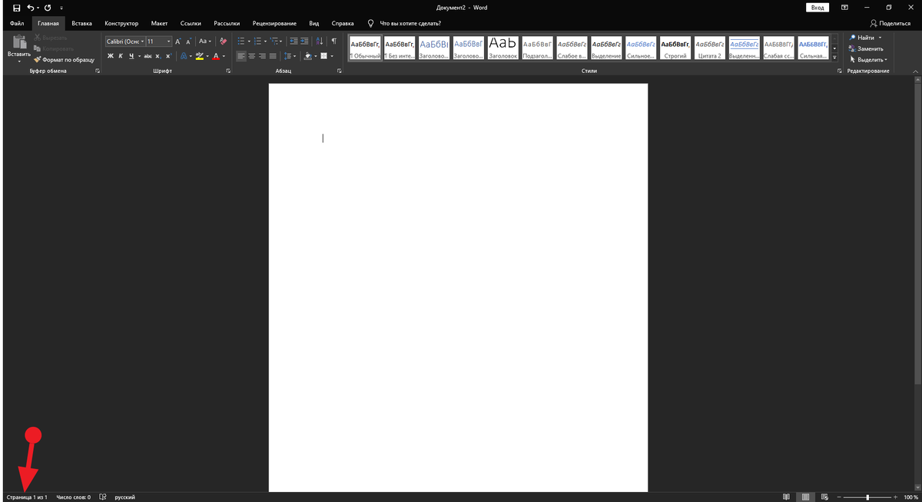This screenshot has width=922, height=502.
Task: Expand the styles gallery More arrow
Action: pyautogui.click(x=835, y=58)
